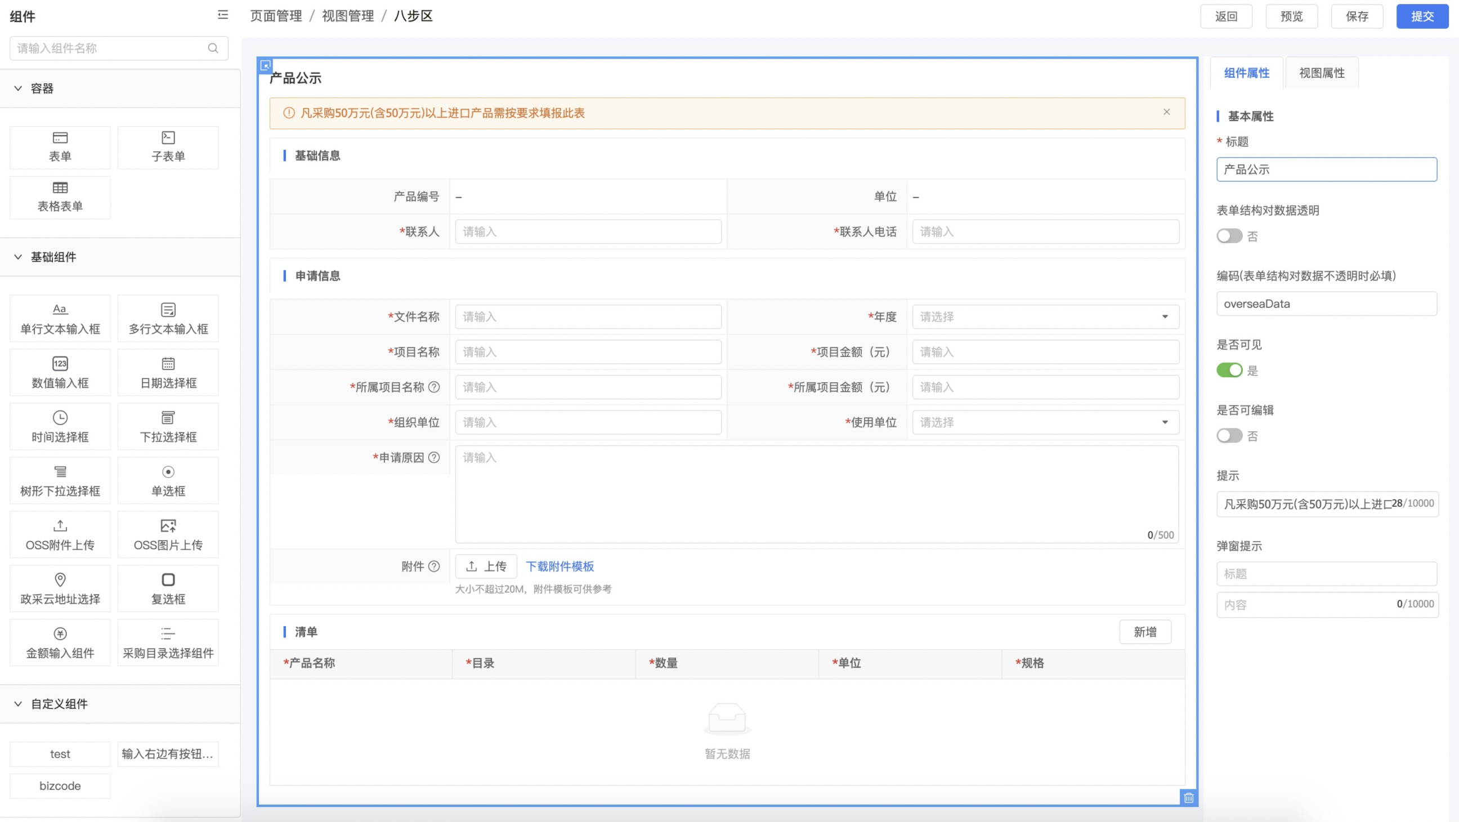The height and width of the screenshot is (822, 1459).
Task: Collapse the component panel with menu icon
Action: (222, 15)
